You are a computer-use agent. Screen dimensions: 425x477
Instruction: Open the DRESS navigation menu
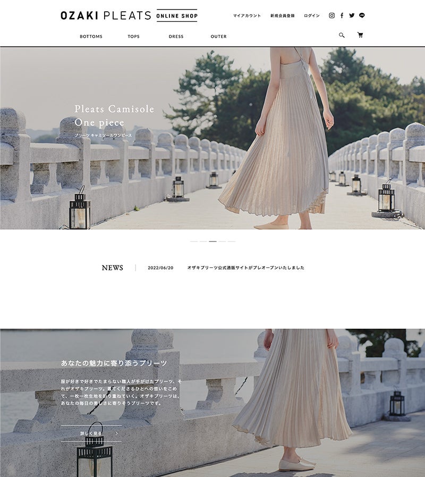click(175, 37)
